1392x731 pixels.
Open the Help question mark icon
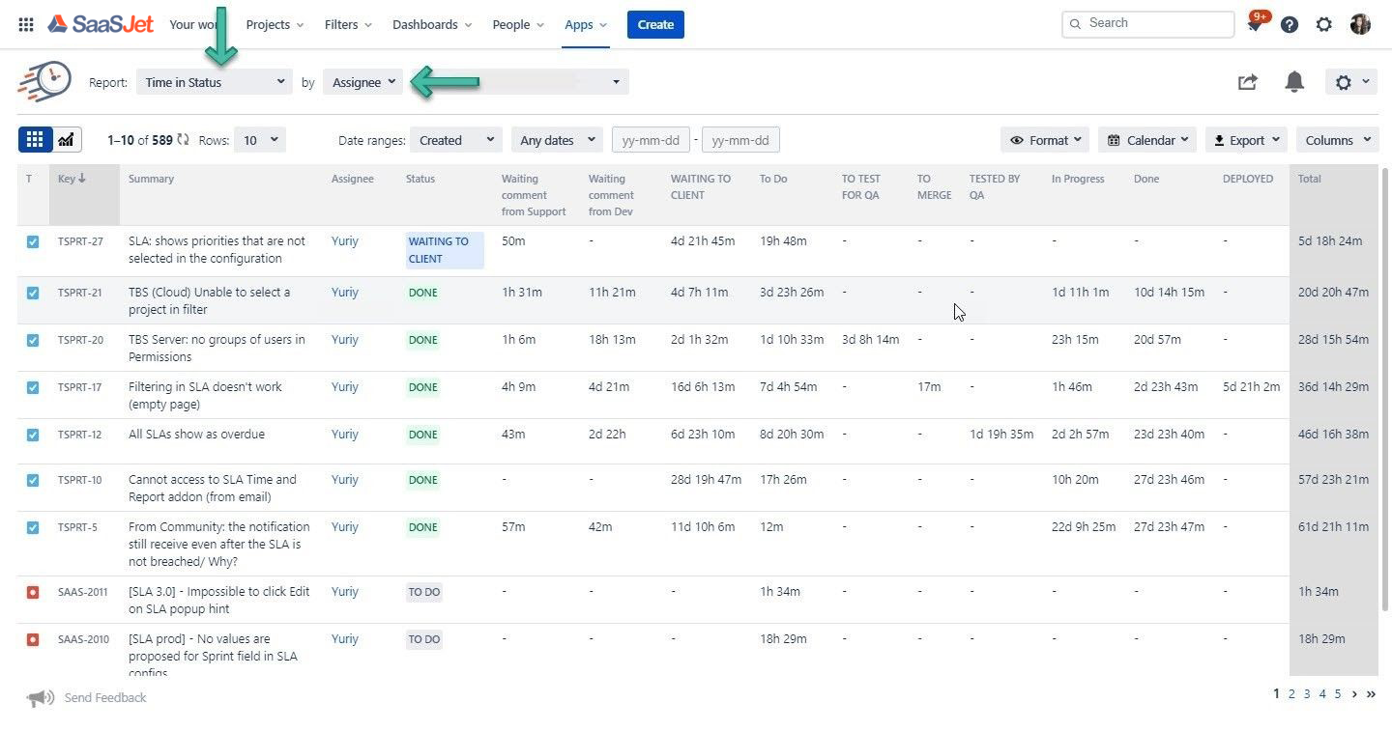coord(1290,25)
